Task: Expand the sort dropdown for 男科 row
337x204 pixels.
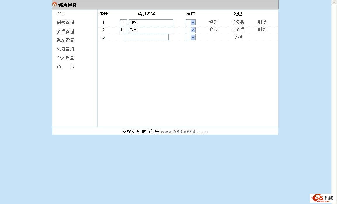Action: (191, 30)
